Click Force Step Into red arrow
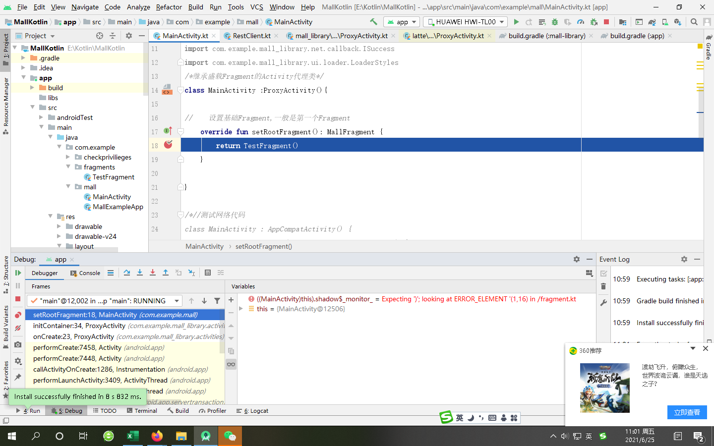714x446 pixels. (153, 273)
